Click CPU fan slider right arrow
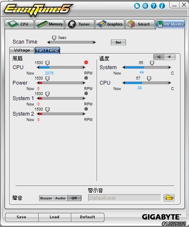 84,67
